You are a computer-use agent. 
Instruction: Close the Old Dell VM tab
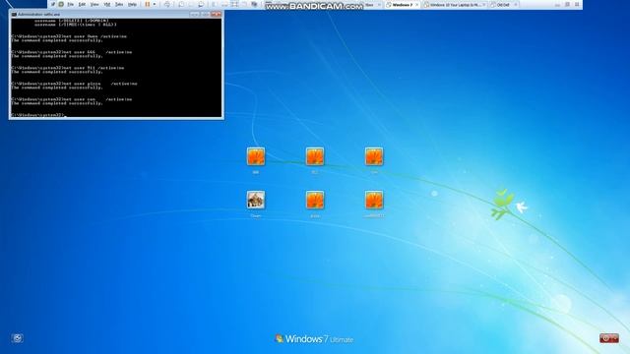(x=516, y=5)
